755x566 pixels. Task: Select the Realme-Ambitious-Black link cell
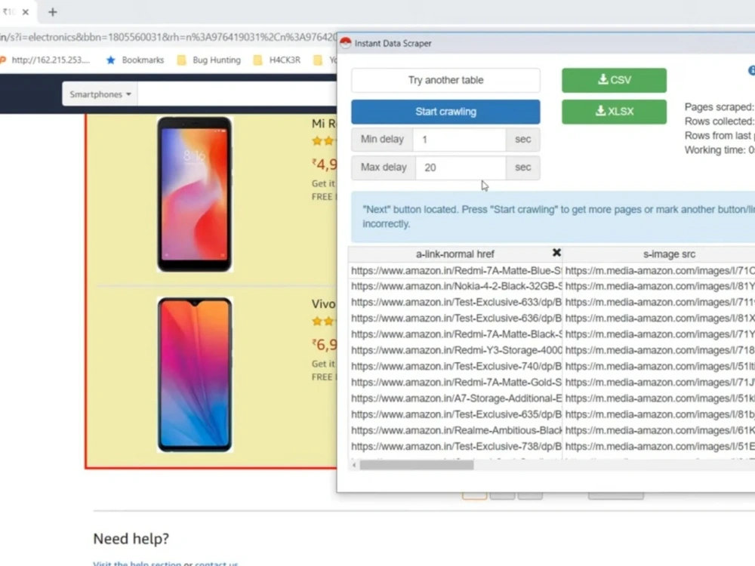click(455, 430)
